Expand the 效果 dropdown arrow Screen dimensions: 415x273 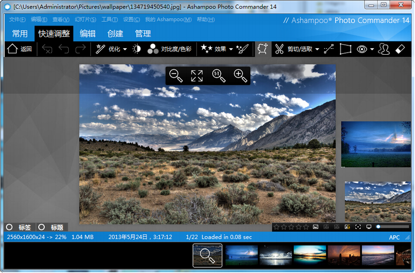point(231,49)
